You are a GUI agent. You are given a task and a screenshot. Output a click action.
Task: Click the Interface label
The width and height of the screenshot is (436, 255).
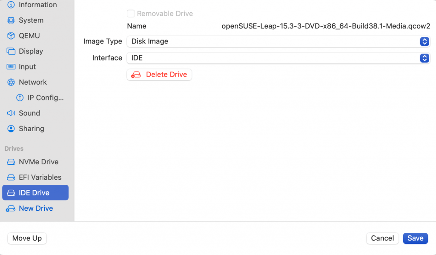(107, 58)
